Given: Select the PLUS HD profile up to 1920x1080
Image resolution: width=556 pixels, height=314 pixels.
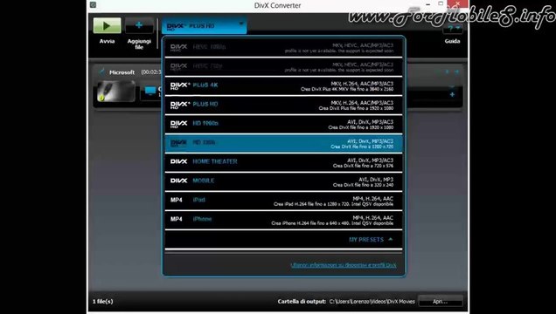Looking at the screenshot, I should click(x=283, y=105).
